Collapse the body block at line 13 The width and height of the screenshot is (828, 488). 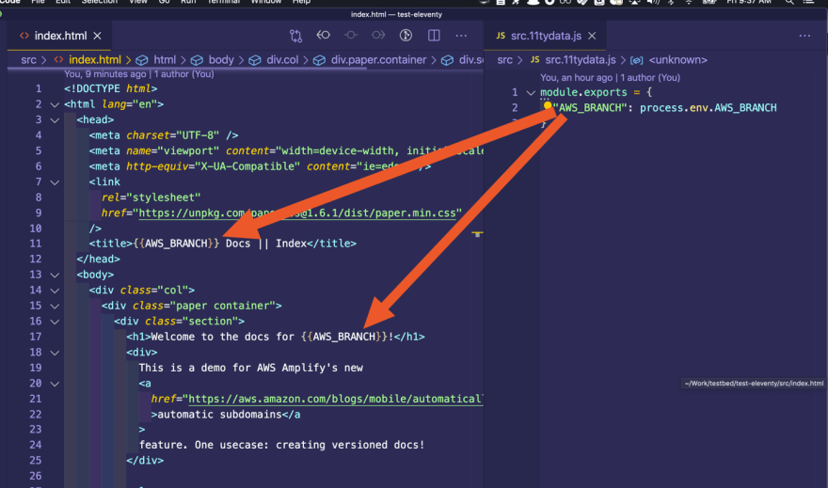click(55, 275)
